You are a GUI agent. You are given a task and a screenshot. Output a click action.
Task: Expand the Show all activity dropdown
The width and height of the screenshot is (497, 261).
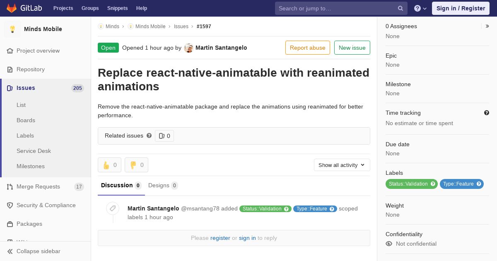tap(342, 165)
